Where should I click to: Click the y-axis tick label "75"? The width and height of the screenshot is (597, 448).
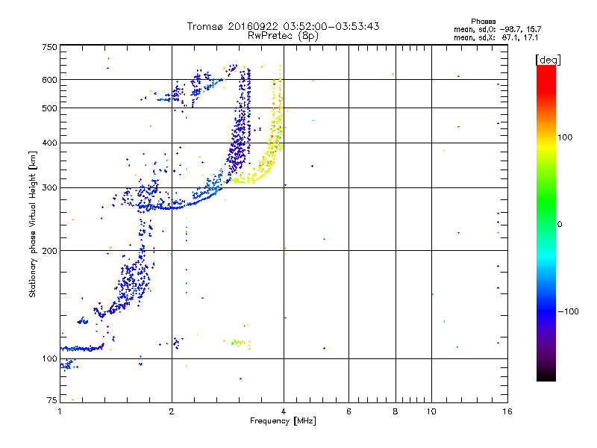(x=52, y=400)
